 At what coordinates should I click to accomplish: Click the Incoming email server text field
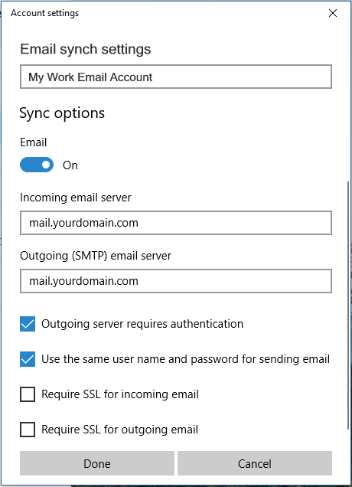[x=176, y=223]
